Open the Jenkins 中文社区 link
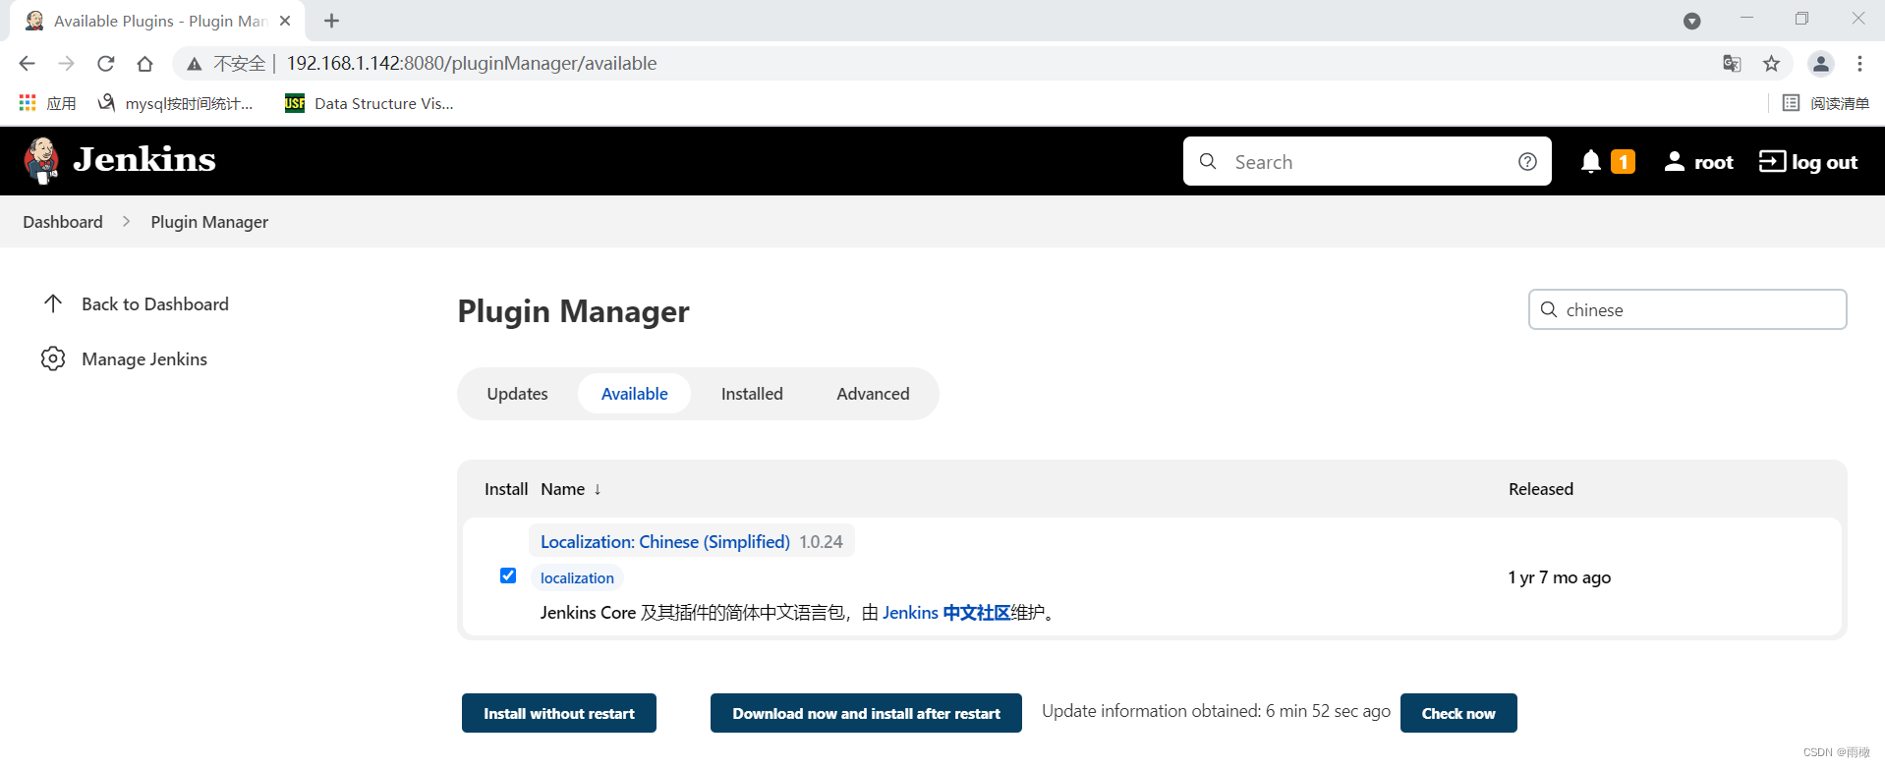 (946, 612)
